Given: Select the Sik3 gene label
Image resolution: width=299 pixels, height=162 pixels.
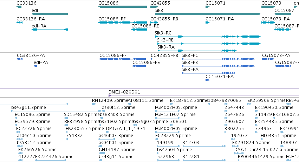Looking at the screenshot, I should click(x=159, y=10).
